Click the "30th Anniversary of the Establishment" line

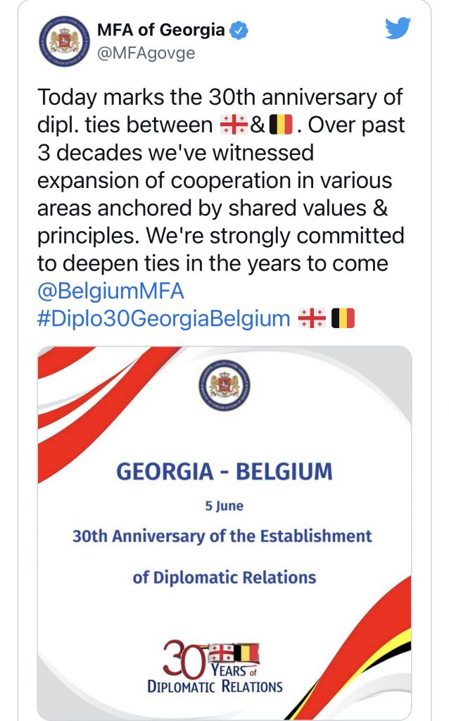click(222, 536)
